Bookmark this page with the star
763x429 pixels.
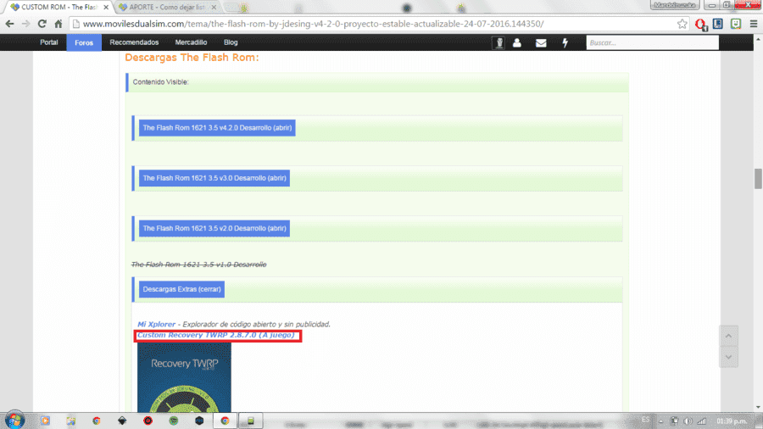(x=682, y=24)
